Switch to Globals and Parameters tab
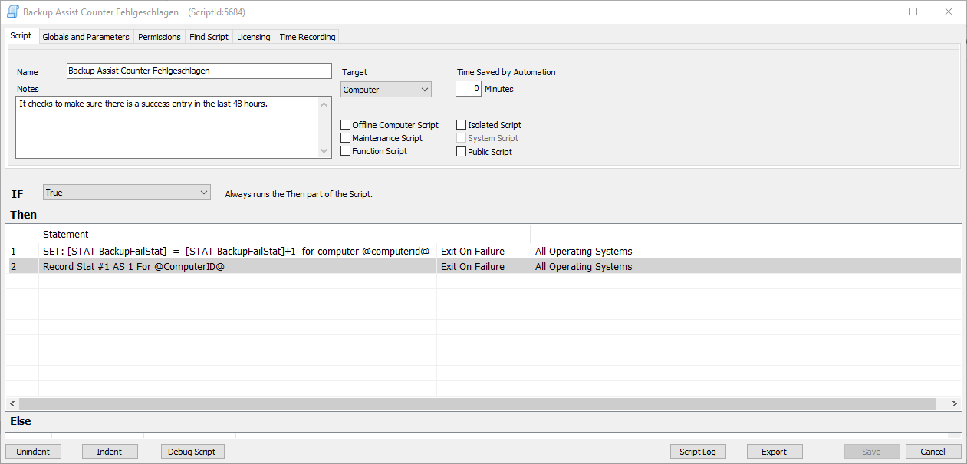Viewport: 967px width, 464px height. pos(86,37)
